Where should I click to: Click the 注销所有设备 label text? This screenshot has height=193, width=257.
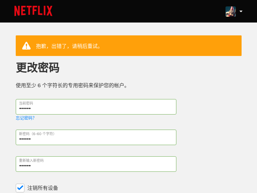pyautogui.click(x=43, y=188)
